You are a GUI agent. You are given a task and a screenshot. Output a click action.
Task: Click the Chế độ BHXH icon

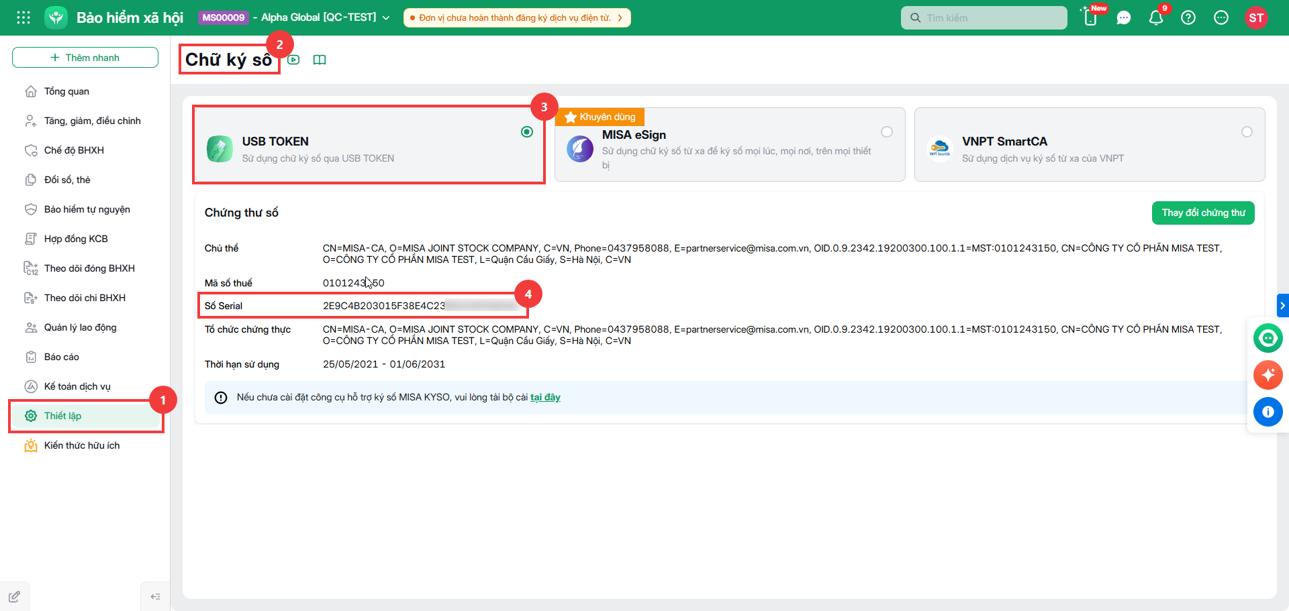(x=31, y=150)
